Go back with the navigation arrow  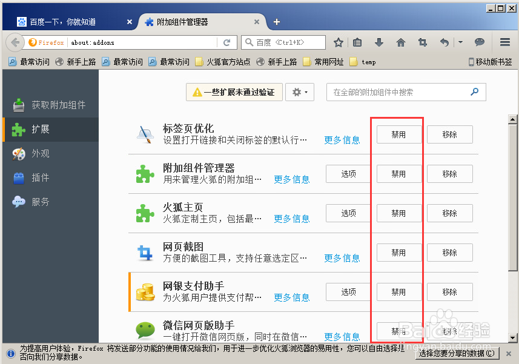point(15,42)
